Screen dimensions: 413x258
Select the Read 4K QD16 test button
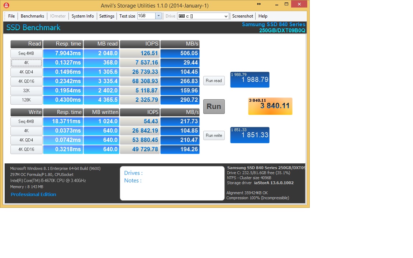coord(26,81)
